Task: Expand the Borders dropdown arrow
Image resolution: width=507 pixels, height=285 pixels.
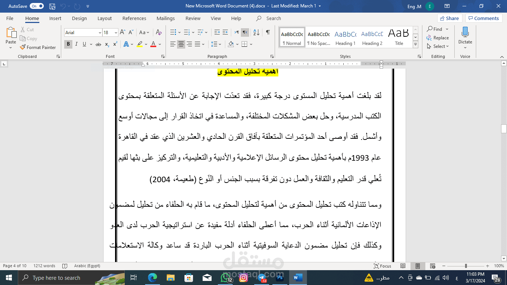Action: (251, 44)
